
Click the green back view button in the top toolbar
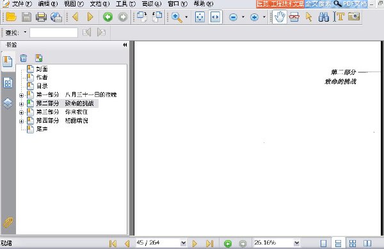click(x=108, y=17)
